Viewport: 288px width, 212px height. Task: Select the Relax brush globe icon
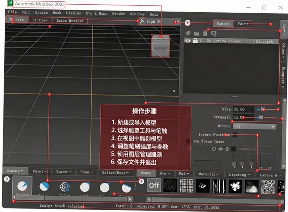(65, 187)
